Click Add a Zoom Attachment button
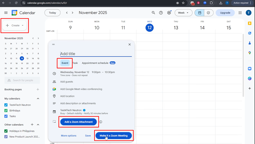255x144 pixels. click(x=79, y=122)
